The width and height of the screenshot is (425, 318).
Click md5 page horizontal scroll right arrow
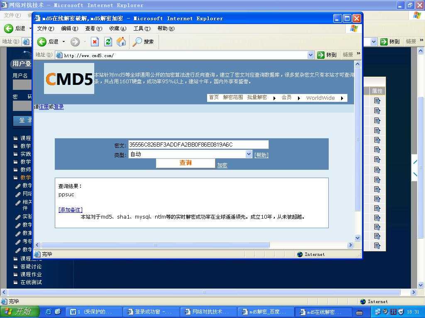click(350, 245)
